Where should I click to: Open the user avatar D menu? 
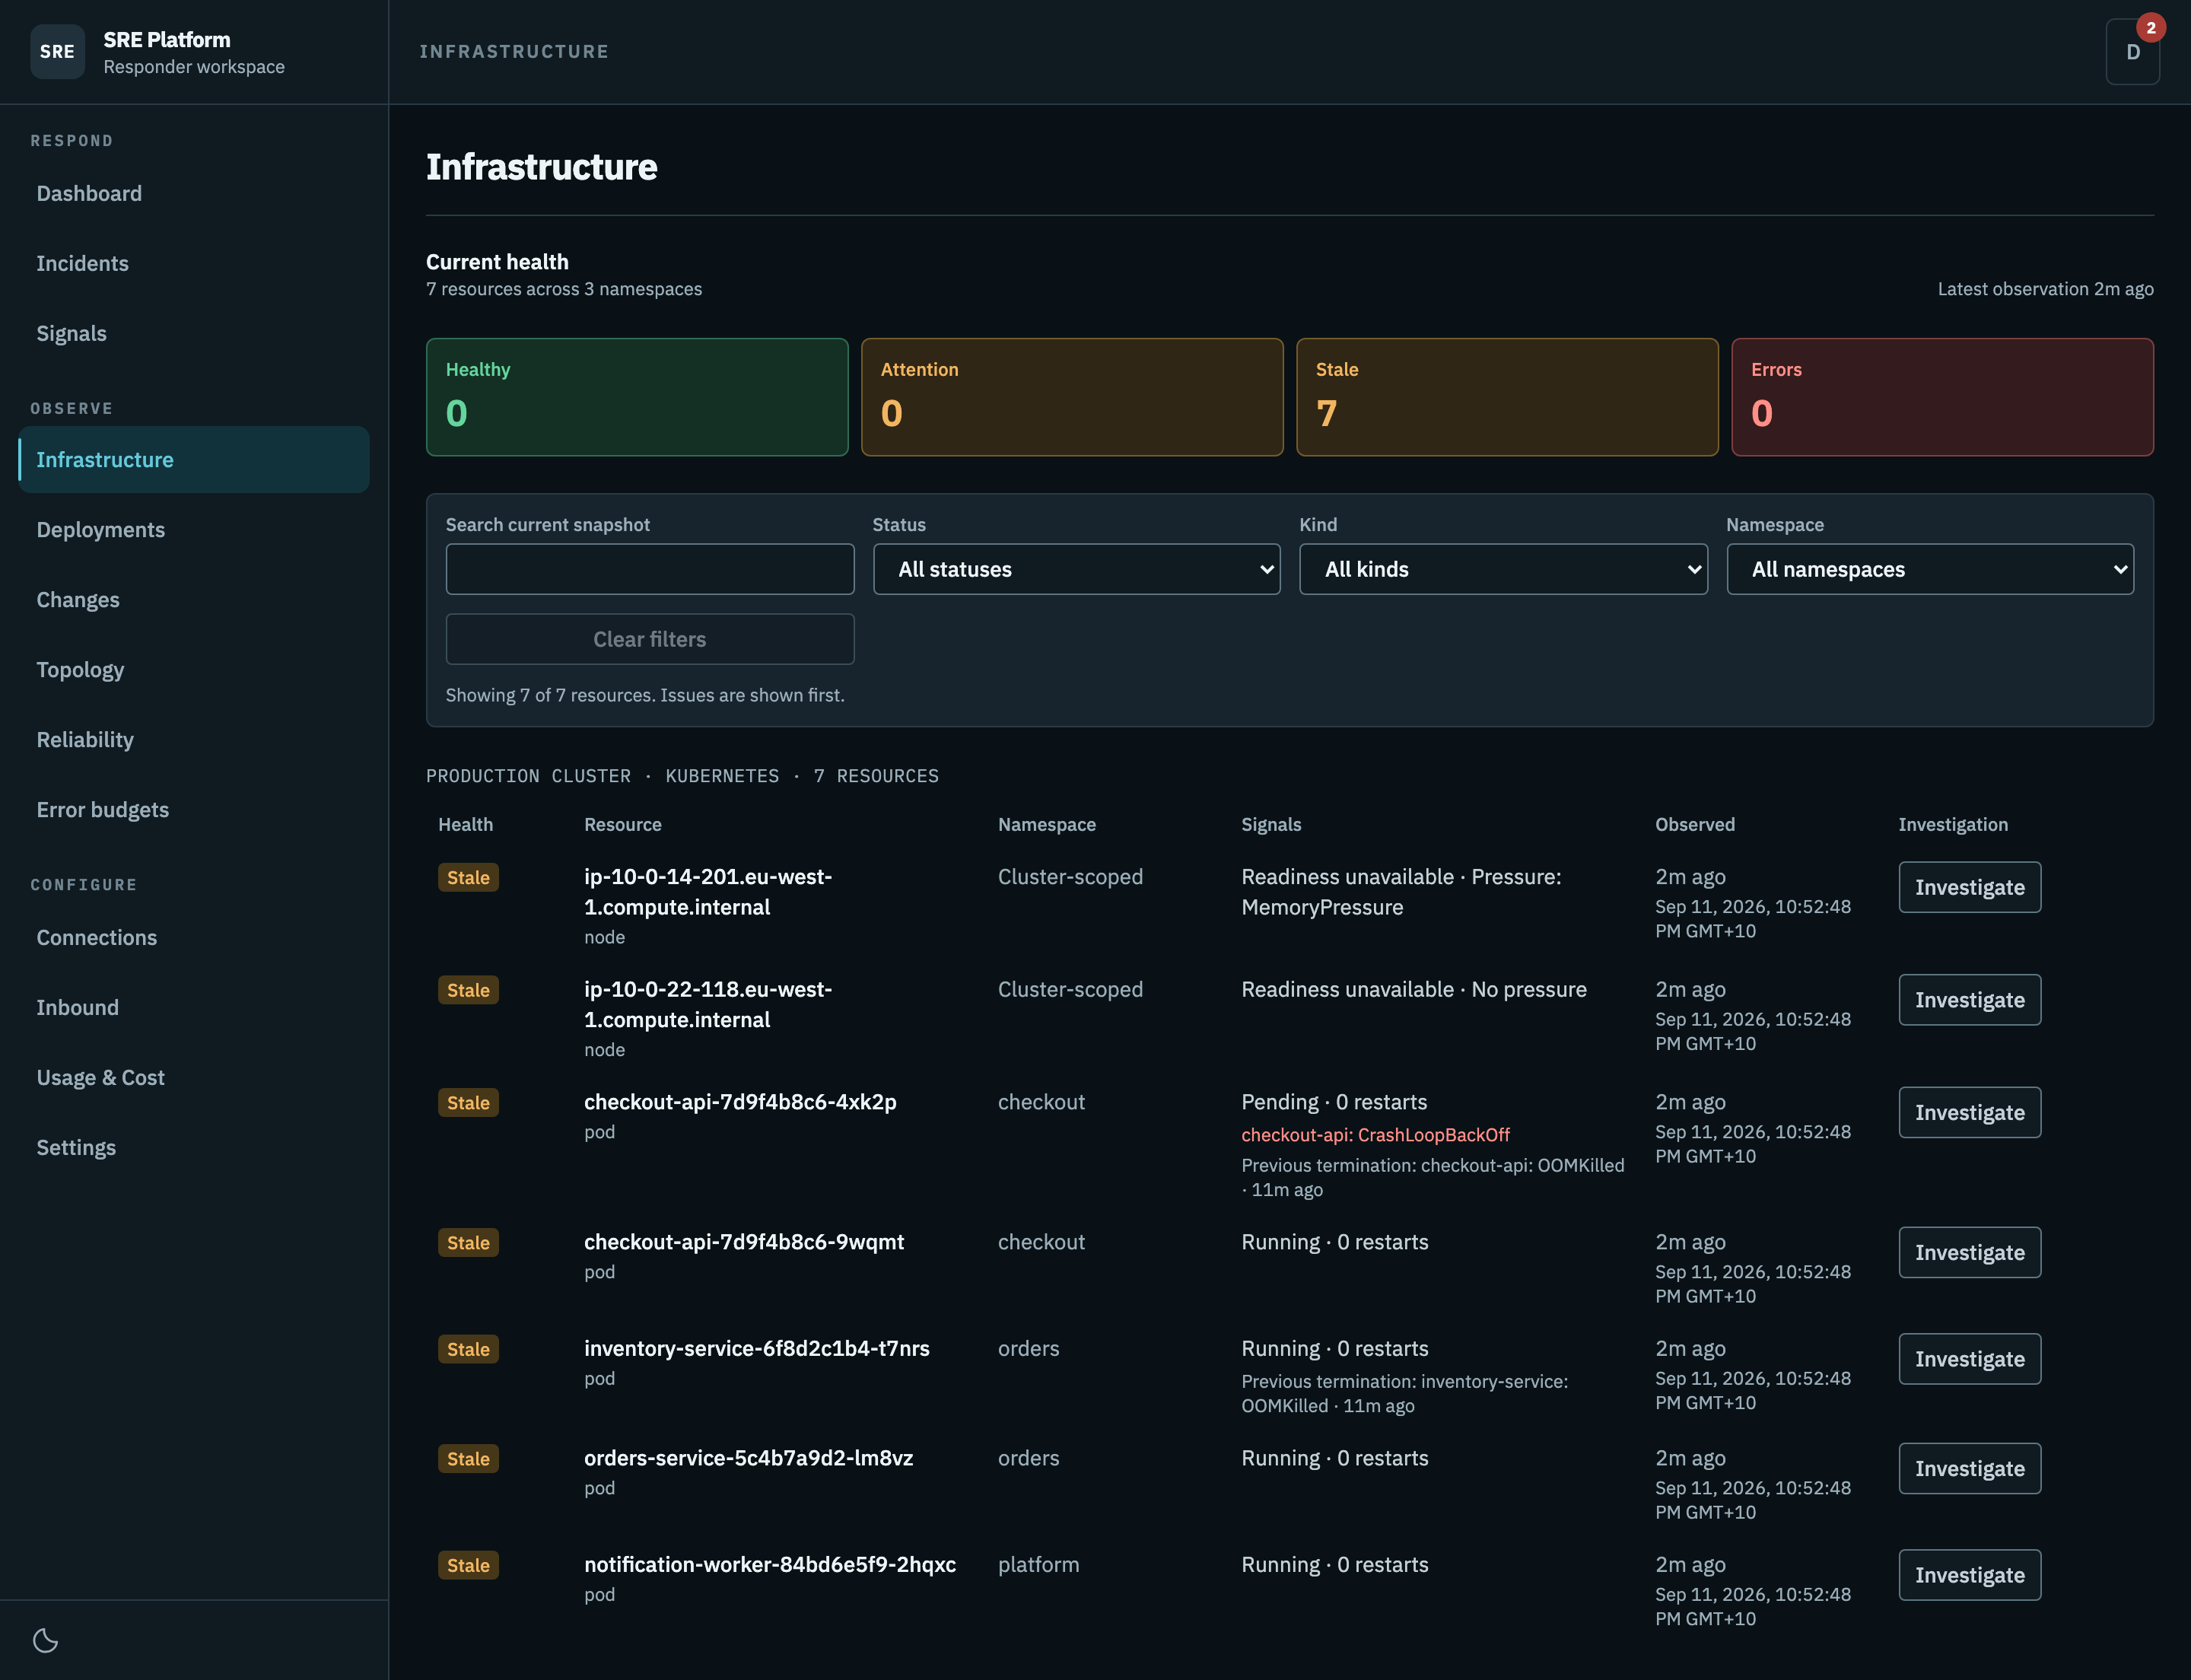click(2132, 52)
